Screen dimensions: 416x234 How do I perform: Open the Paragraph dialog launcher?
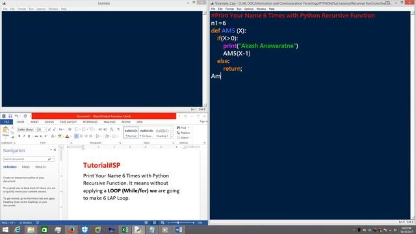tap(120, 143)
